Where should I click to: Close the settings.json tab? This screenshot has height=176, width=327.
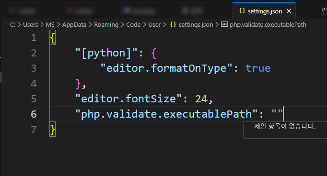(x=289, y=11)
